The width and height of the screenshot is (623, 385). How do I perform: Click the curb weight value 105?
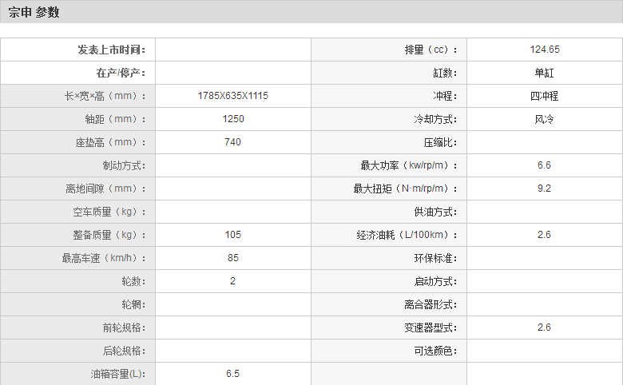click(x=232, y=235)
